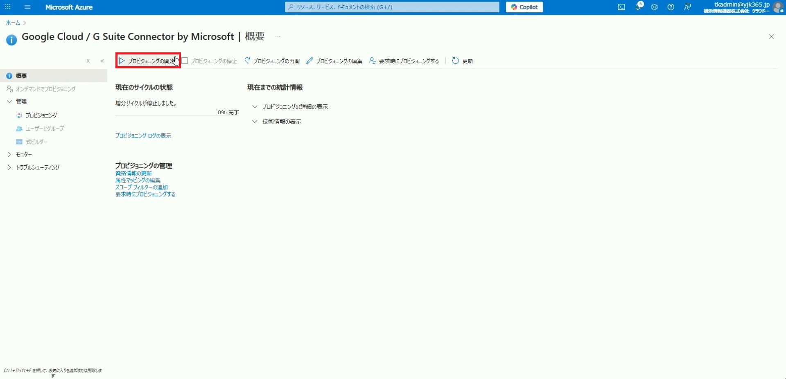Viewport: 786px width, 379px height.
Task: Select オンデマンドでプロビジョニング in sidebar
Action: (x=45, y=89)
